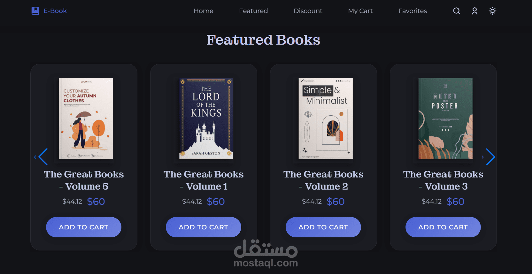
Task: Open the Home nav link
Action: click(x=204, y=11)
